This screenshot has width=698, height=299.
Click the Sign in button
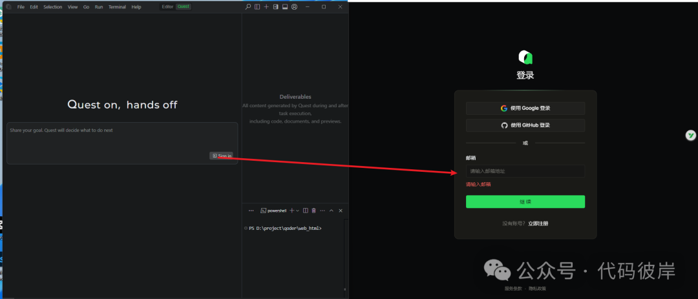click(221, 156)
